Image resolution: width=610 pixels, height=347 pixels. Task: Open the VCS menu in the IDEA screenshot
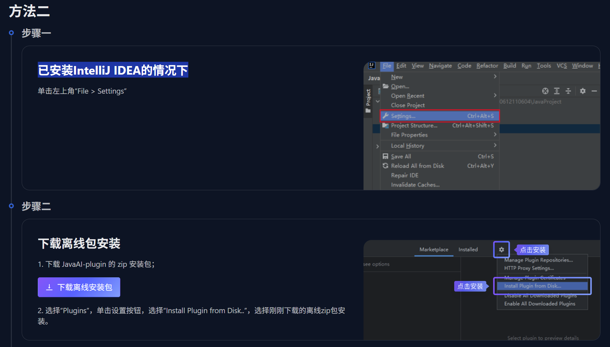tap(562, 66)
